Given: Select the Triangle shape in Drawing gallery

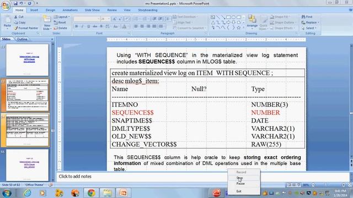Looking at the screenshot, I should [213, 22].
